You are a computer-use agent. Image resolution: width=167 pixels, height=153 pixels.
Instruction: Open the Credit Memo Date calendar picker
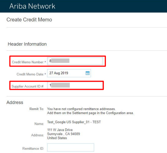coord(88,73)
